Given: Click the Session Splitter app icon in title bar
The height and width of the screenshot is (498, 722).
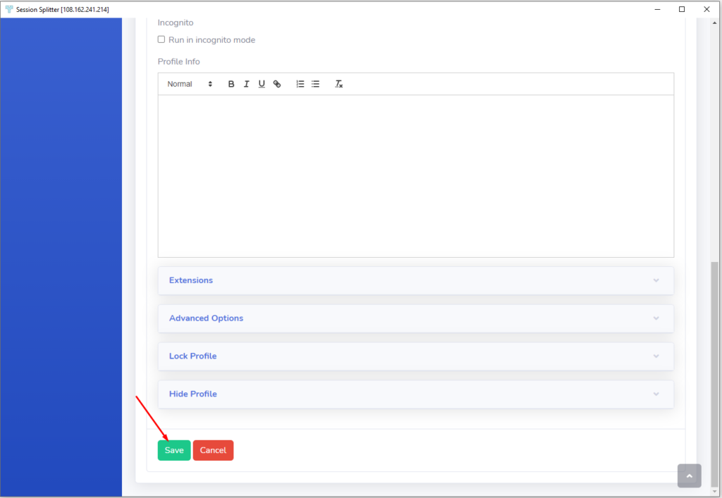Looking at the screenshot, I should click(x=8, y=9).
